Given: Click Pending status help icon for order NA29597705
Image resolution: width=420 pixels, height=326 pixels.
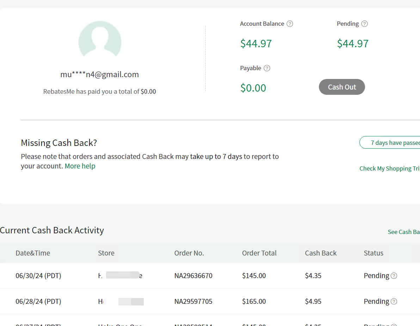Looking at the screenshot, I should 394,302.
